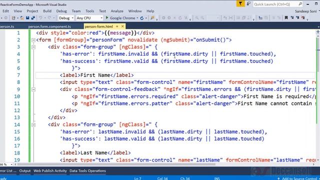
Task: Click the {{message}} binding on line 1
Action: pos(120,33)
